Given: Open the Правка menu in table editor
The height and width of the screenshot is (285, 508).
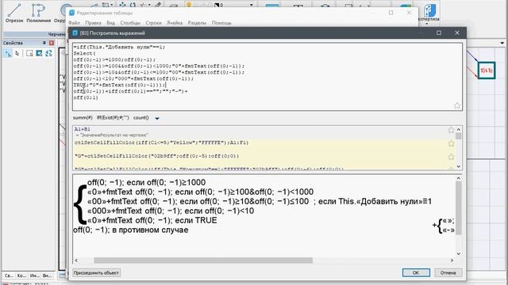Looking at the screenshot, I should [93, 23].
